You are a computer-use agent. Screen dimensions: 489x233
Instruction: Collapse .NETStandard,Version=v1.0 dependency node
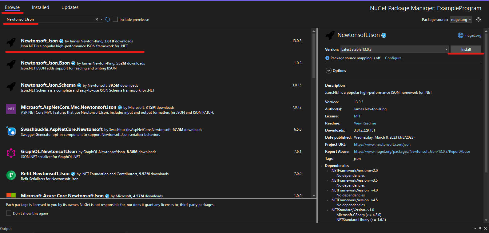[328, 210]
